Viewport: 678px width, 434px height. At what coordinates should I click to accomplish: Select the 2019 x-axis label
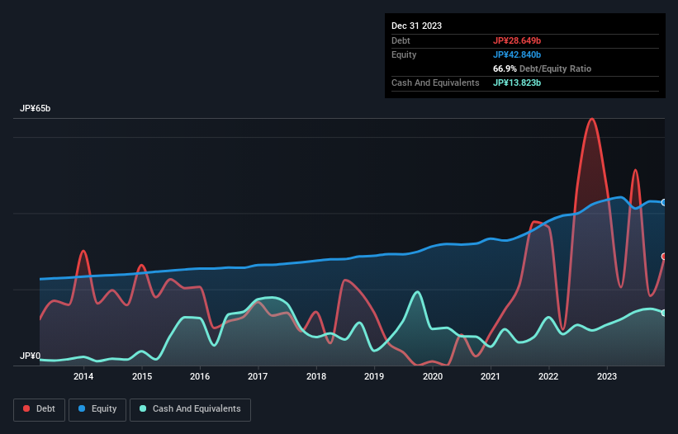pos(374,376)
